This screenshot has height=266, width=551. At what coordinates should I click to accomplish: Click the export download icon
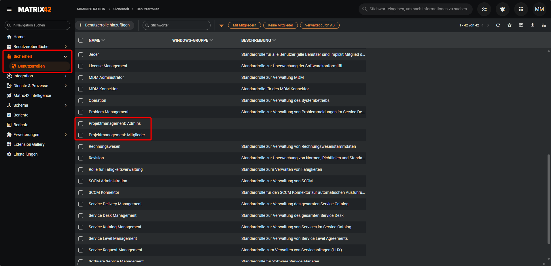click(533, 25)
